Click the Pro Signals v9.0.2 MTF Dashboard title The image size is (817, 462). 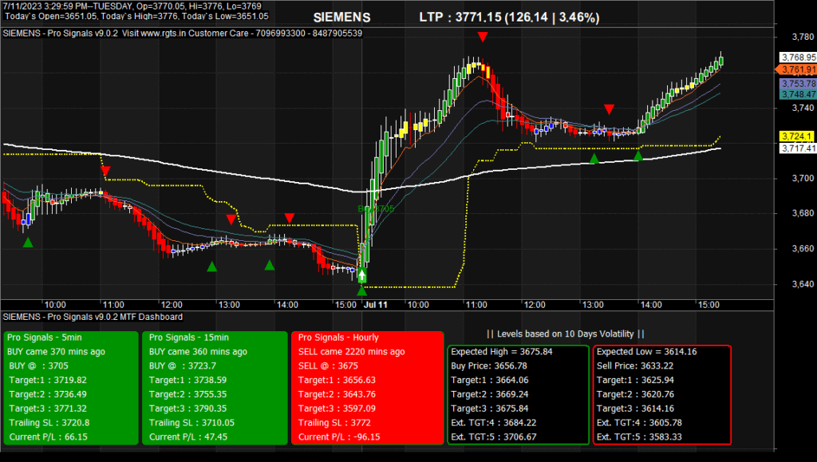[93, 317]
